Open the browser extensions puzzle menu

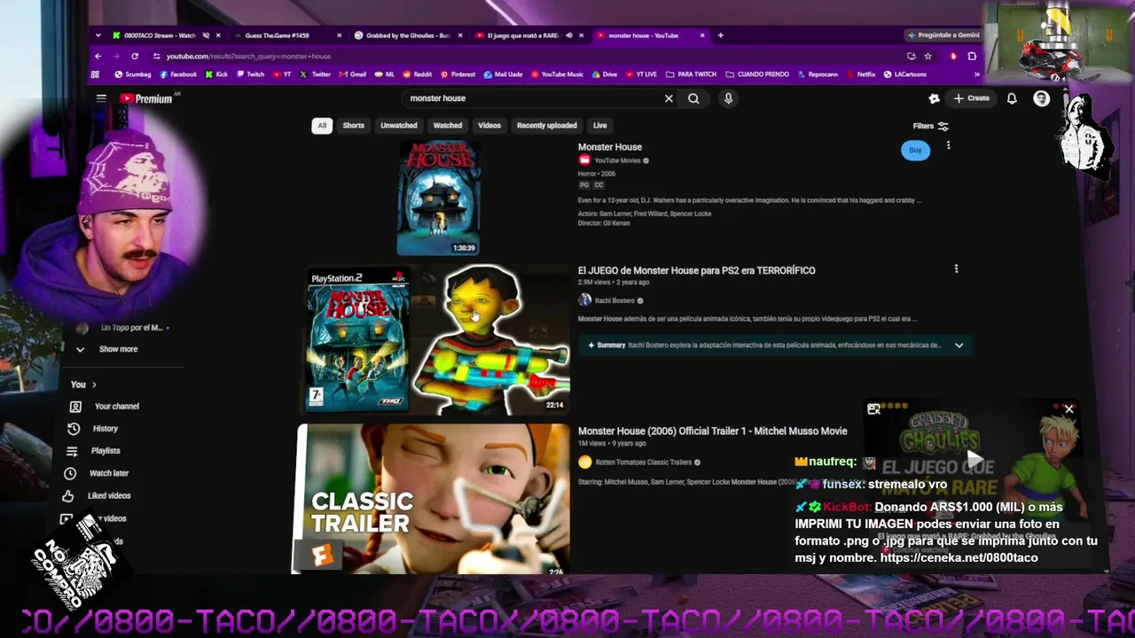(972, 56)
